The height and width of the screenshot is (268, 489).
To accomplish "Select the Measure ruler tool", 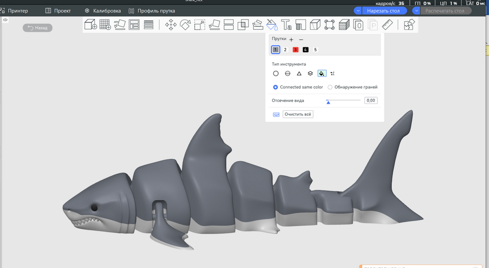I will click(387, 24).
